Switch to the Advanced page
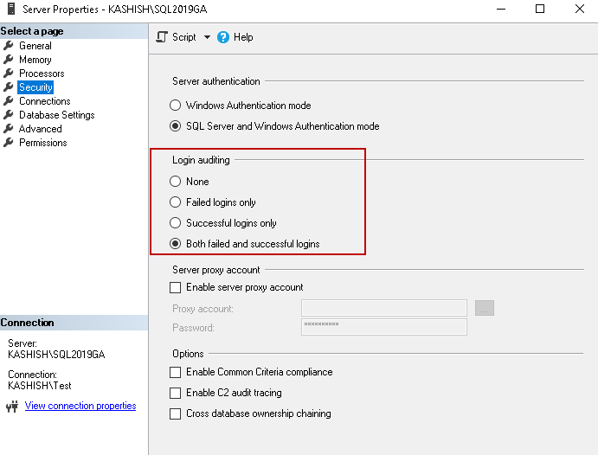This screenshot has height=455, width=598. tap(41, 129)
